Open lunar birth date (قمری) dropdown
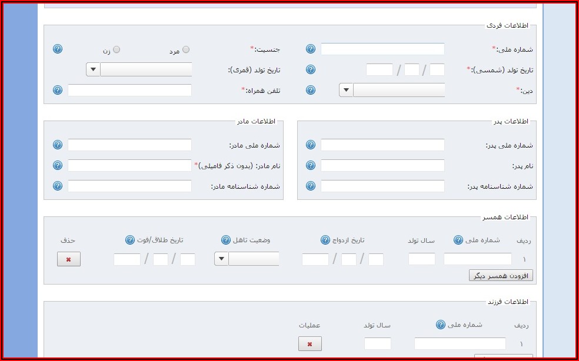 [x=93, y=70]
